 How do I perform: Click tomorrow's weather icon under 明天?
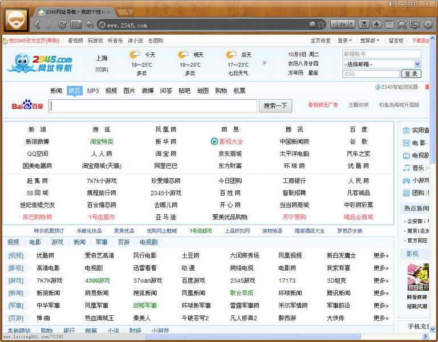pos(183,55)
